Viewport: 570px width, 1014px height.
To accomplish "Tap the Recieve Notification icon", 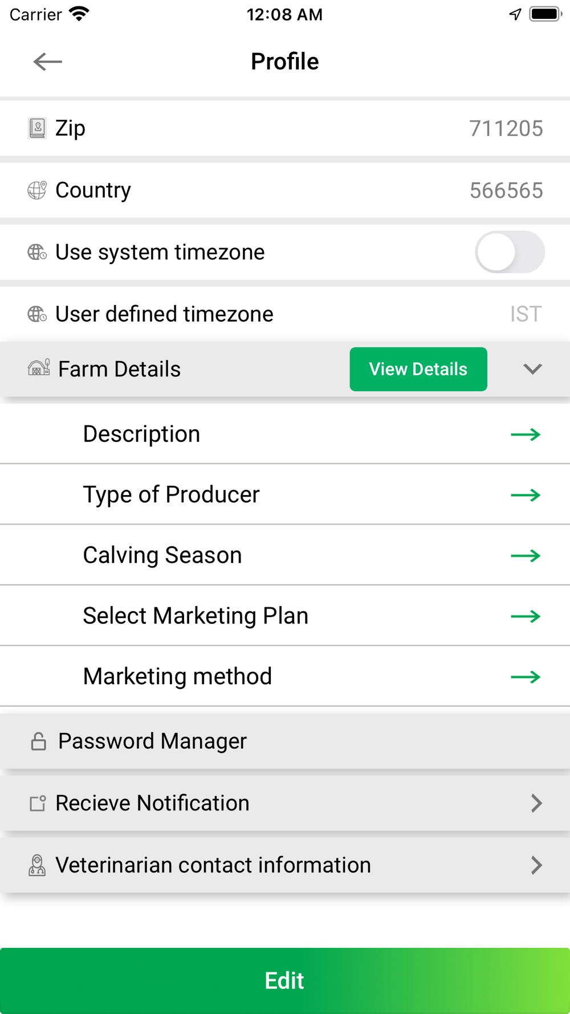I will tap(38, 803).
